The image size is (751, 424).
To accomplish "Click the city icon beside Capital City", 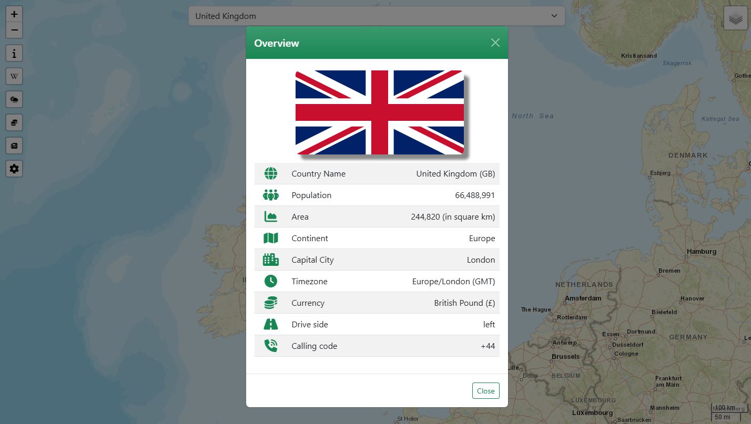I will coord(271,260).
